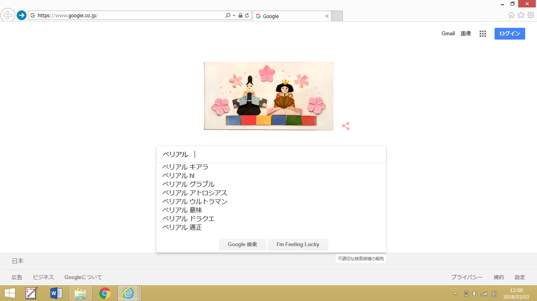Open the Google apps grid icon

coord(483,34)
